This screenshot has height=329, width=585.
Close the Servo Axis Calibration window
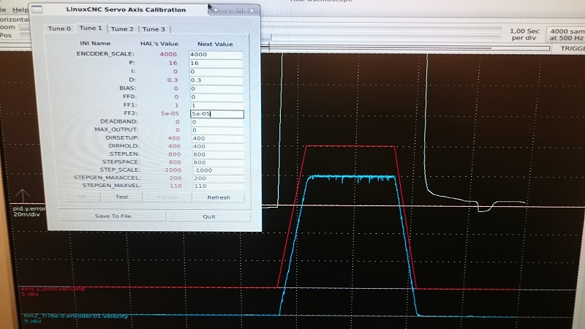(x=252, y=11)
